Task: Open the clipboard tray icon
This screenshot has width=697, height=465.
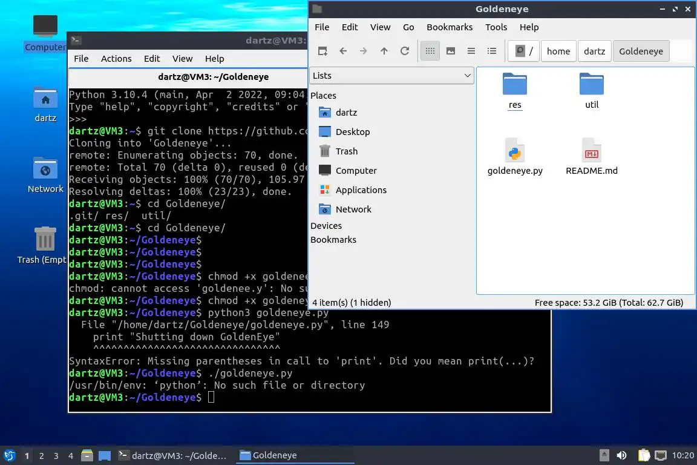Action: coord(644,456)
